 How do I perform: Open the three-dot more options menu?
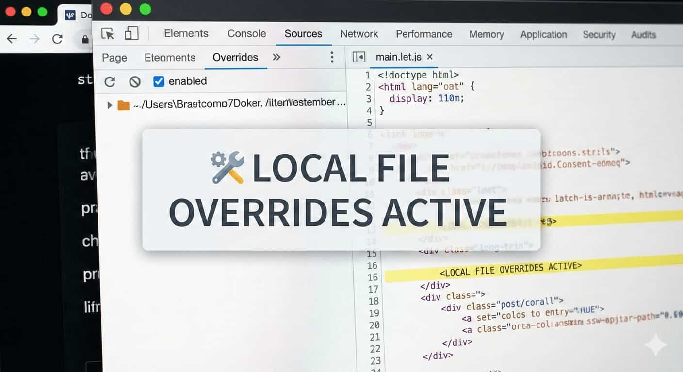(x=332, y=57)
